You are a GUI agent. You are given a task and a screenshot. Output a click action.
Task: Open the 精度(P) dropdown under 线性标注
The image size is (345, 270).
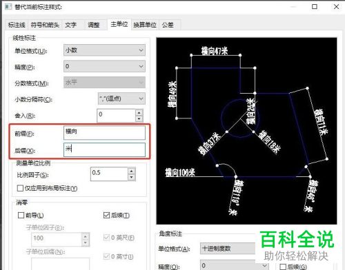[x=104, y=66]
